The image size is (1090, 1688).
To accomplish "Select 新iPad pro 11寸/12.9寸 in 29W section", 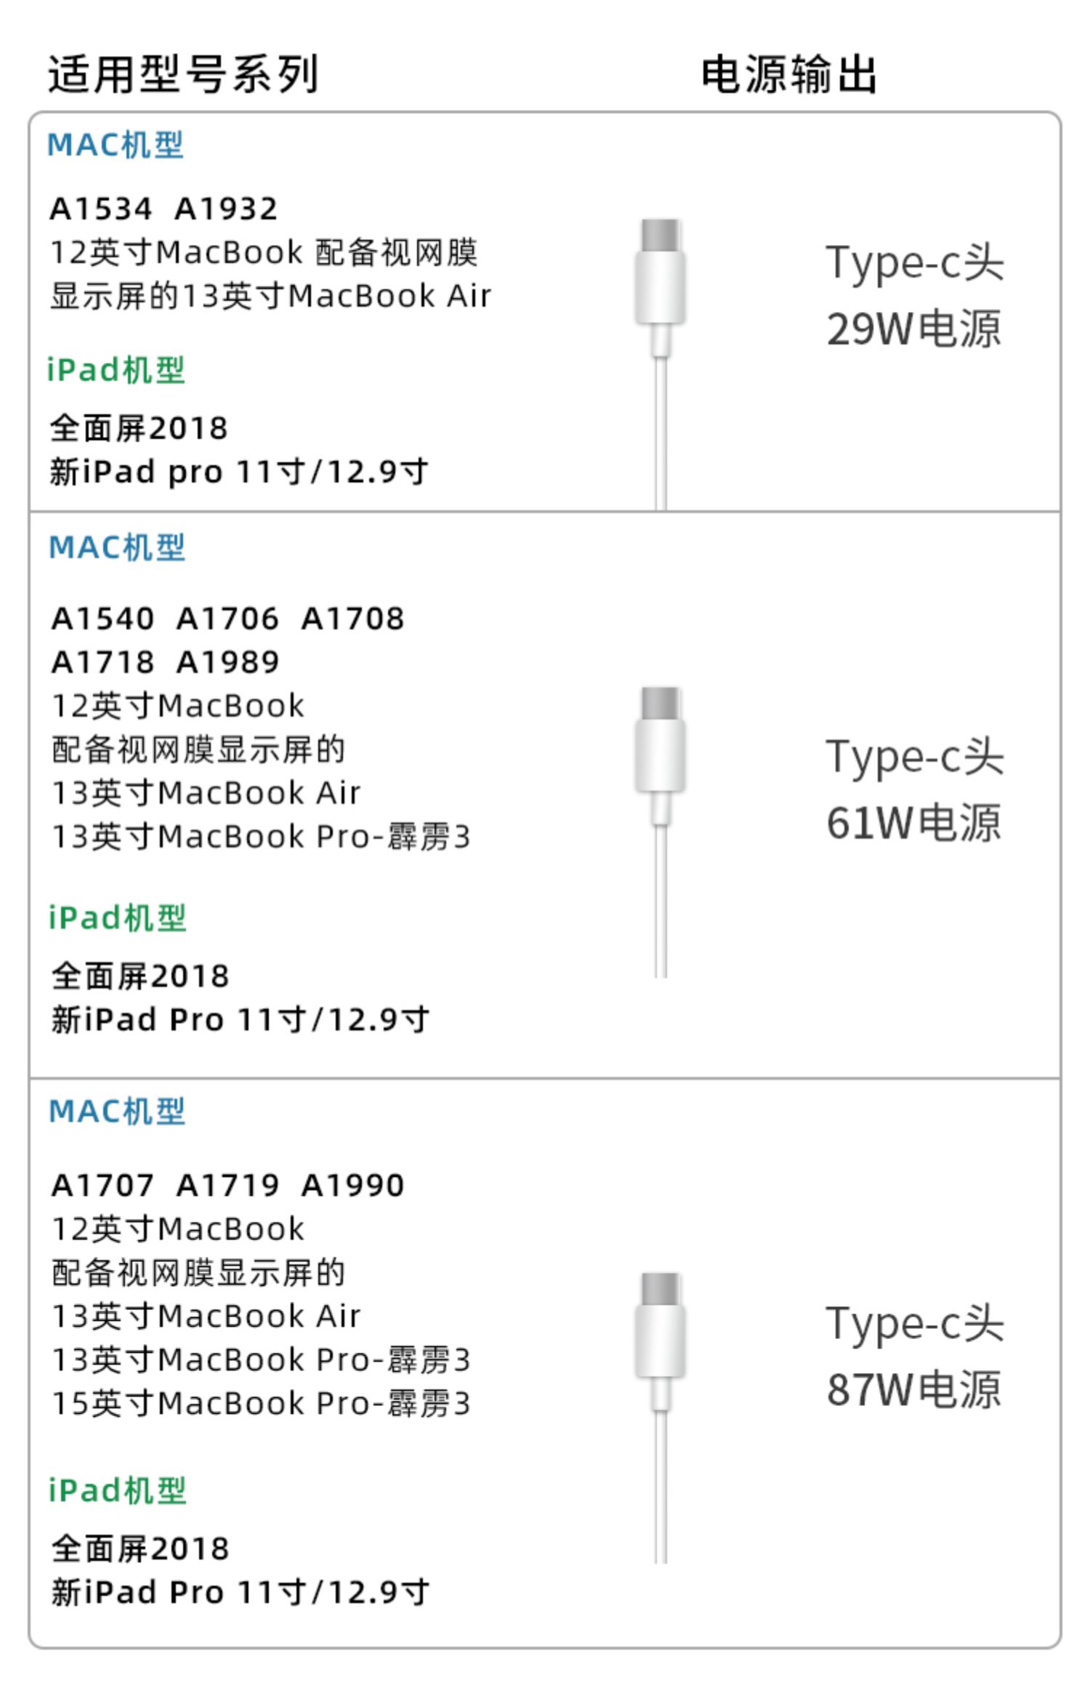I will [239, 472].
